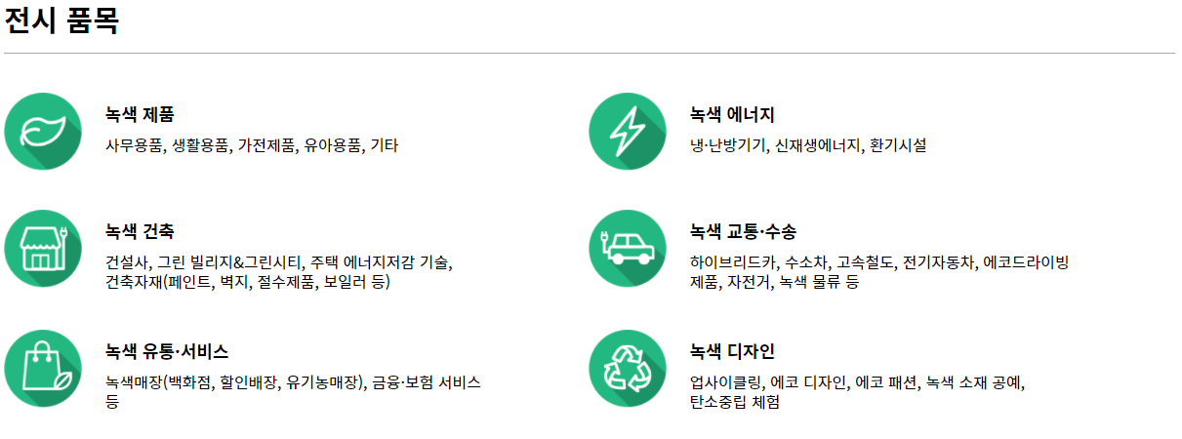Click the electric car icon
The image size is (1182, 439).
(628, 249)
